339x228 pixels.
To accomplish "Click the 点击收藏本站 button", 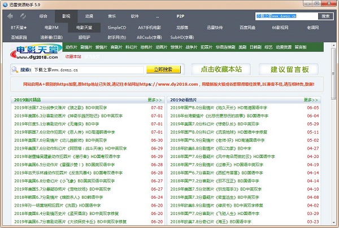I will [221, 69].
